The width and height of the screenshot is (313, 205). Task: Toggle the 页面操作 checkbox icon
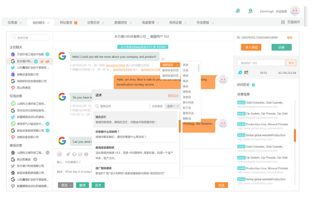click(283, 22)
